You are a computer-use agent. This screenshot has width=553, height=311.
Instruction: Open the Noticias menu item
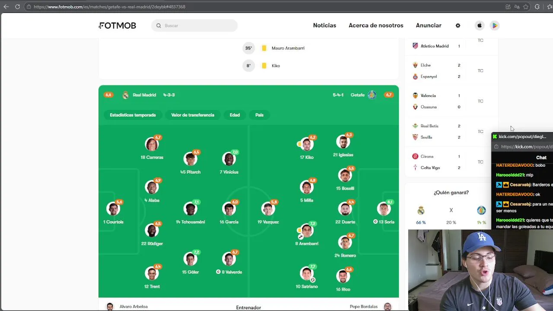click(x=324, y=25)
